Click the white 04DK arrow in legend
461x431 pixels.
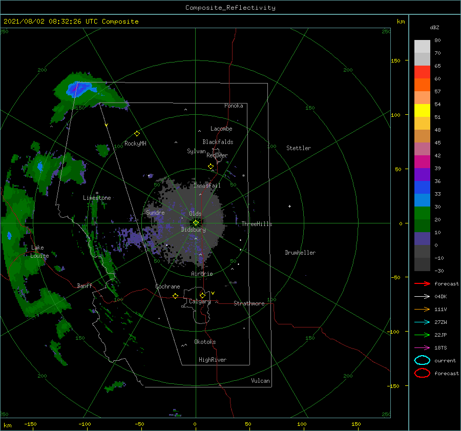(422, 297)
